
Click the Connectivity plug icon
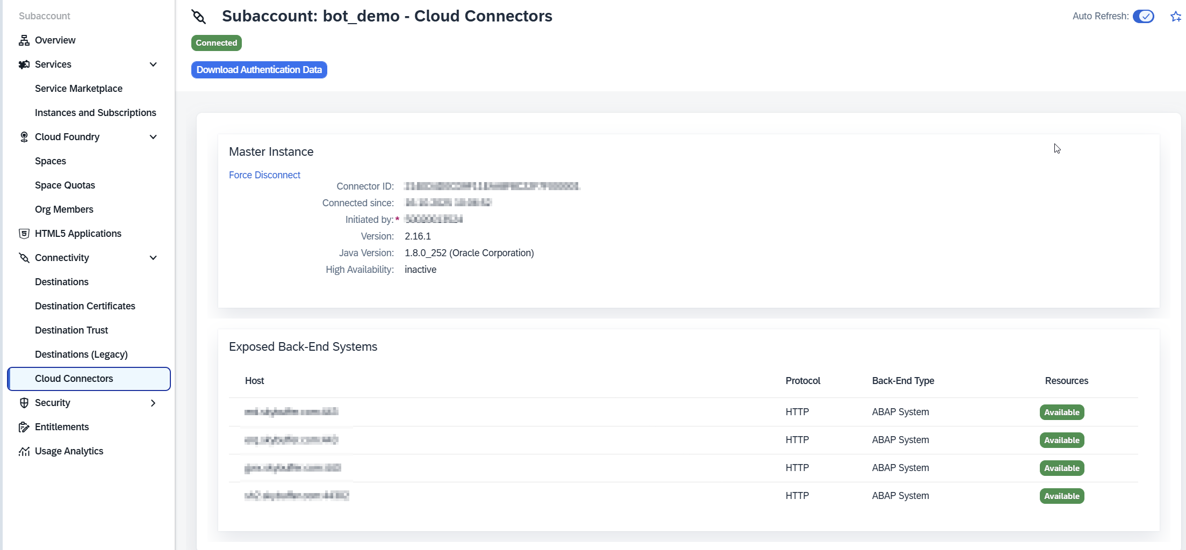pos(24,258)
